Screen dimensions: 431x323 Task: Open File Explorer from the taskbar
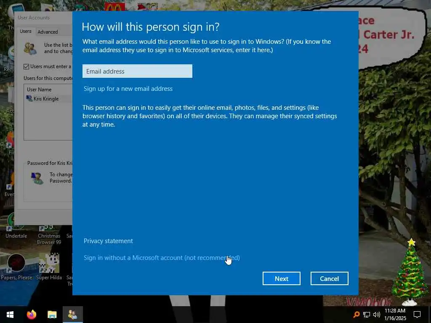(52, 315)
